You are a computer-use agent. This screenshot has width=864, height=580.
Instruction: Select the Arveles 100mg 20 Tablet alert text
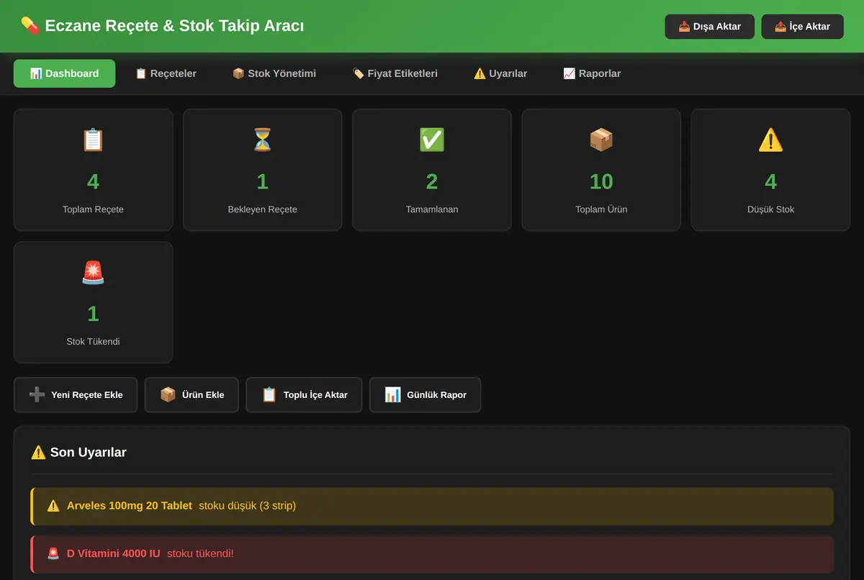pos(130,506)
